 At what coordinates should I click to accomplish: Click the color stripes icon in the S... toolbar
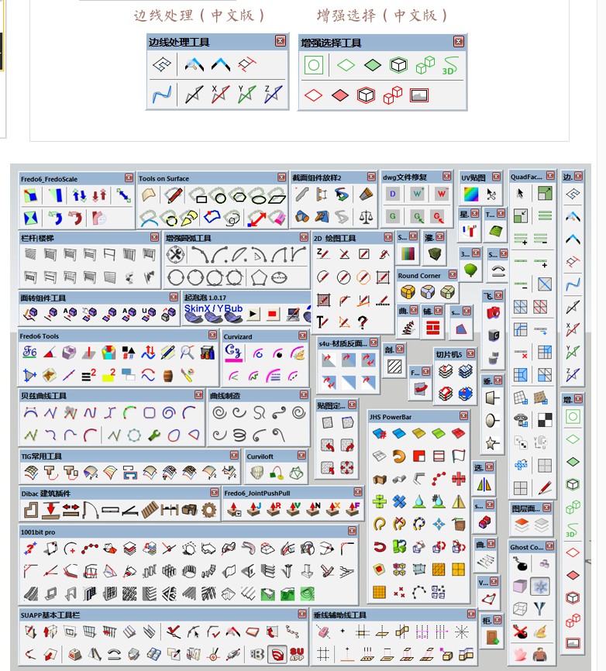tap(408, 254)
